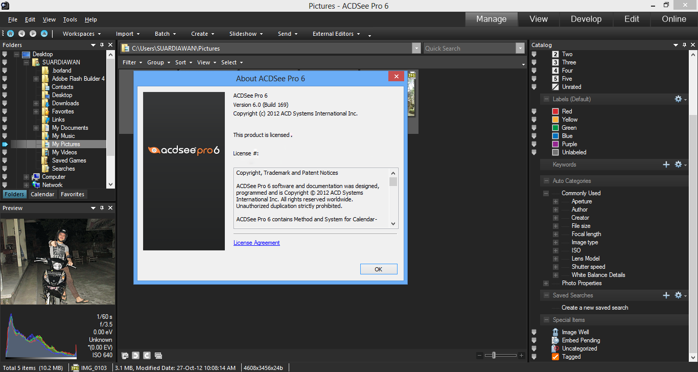The width and height of the screenshot is (698, 372).
Task: Open the File menu
Action: point(13,19)
